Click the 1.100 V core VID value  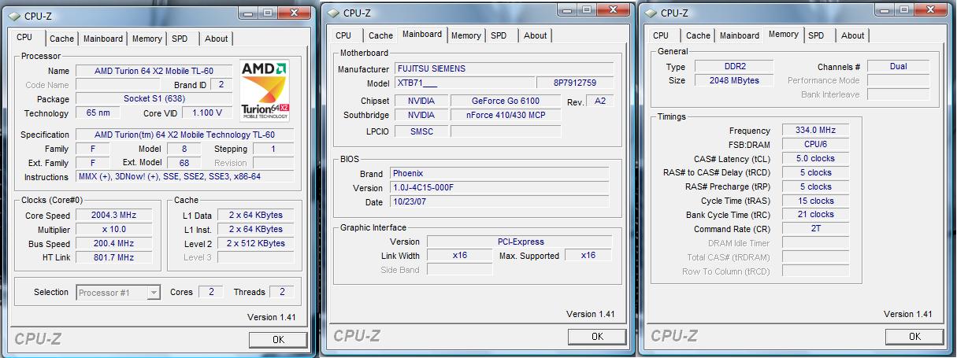pyautogui.click(x=207, y=113)
